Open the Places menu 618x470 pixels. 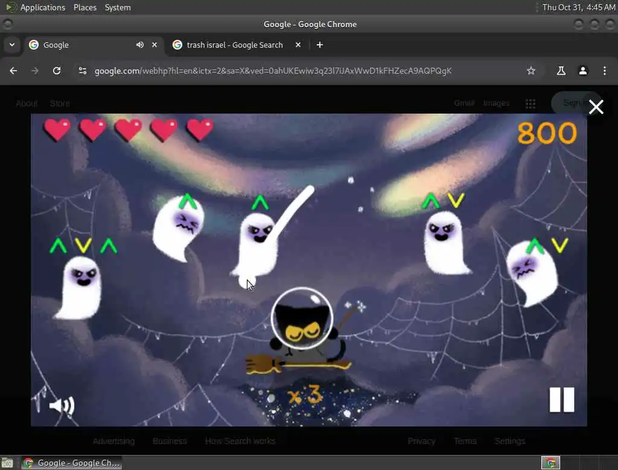[84, 7]
